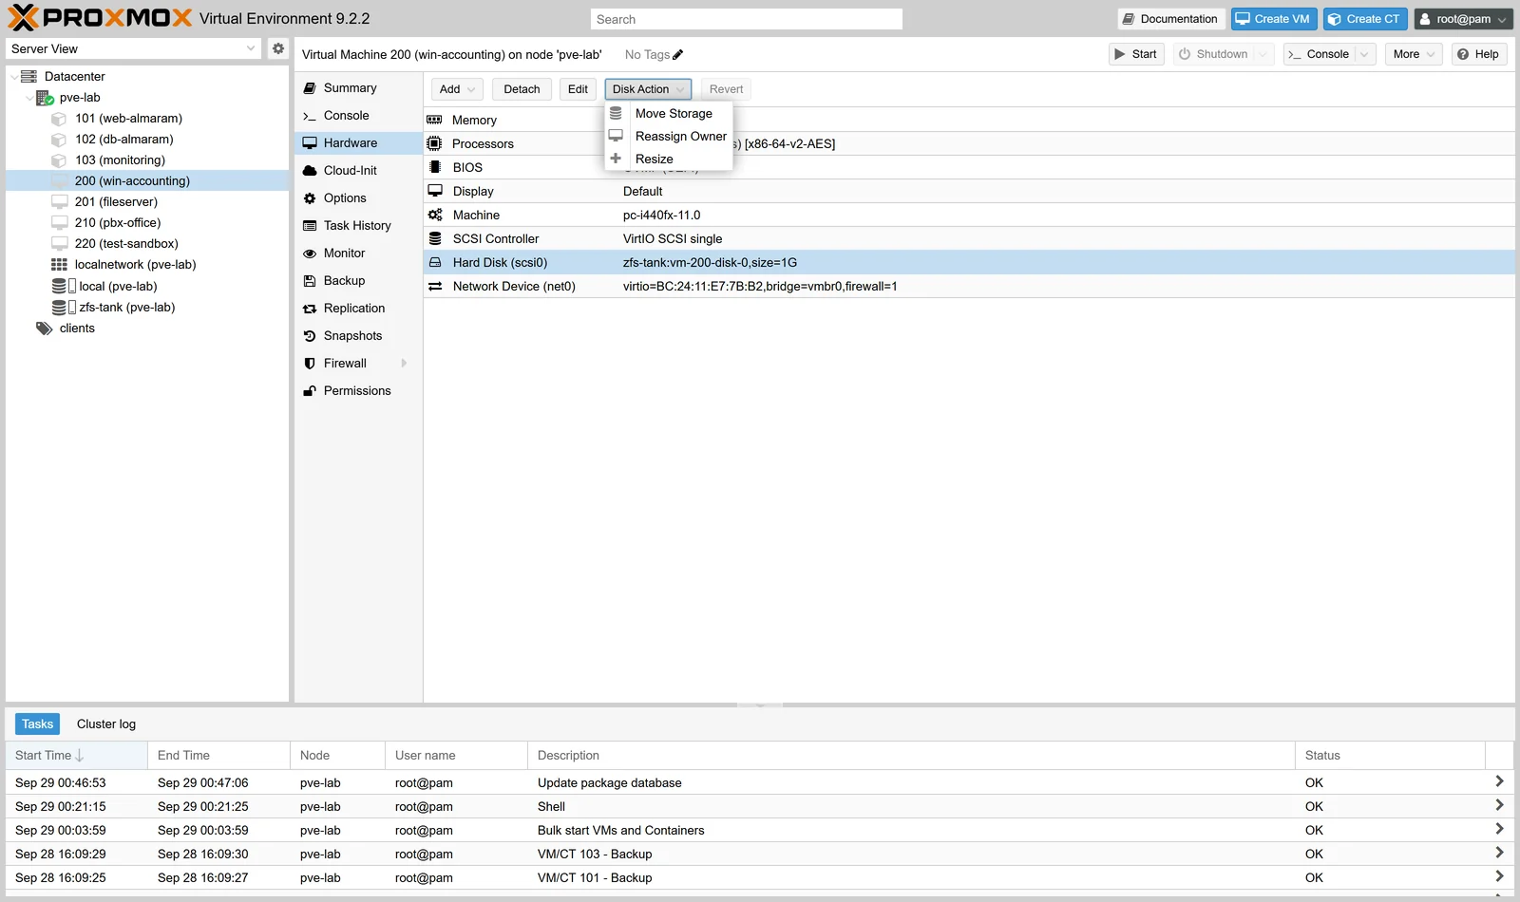Select the VM/CT 103 - Backup task row
Image resolution: width=1520 pixels, height=902 pixels.
coord(759,854)
